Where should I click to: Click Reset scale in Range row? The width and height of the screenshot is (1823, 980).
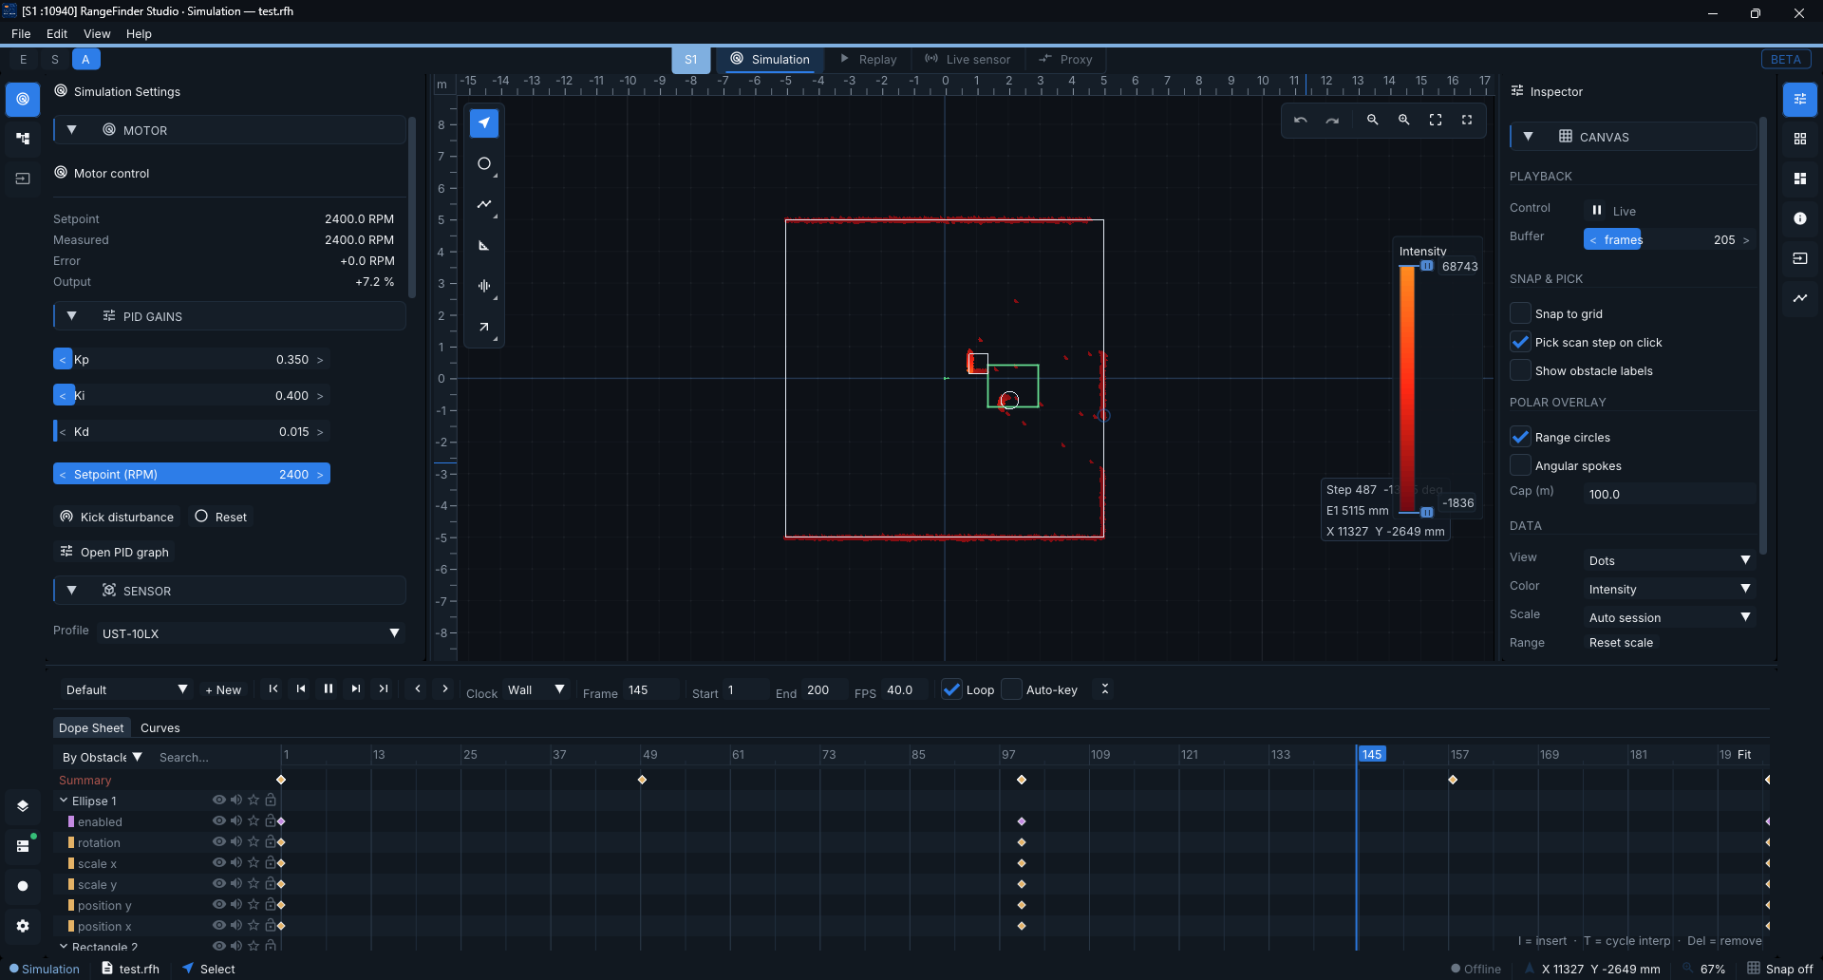coord(1621,643)
